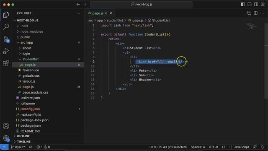Toggle the secondary side bar

pyautogui.click(x=256, y=5)
